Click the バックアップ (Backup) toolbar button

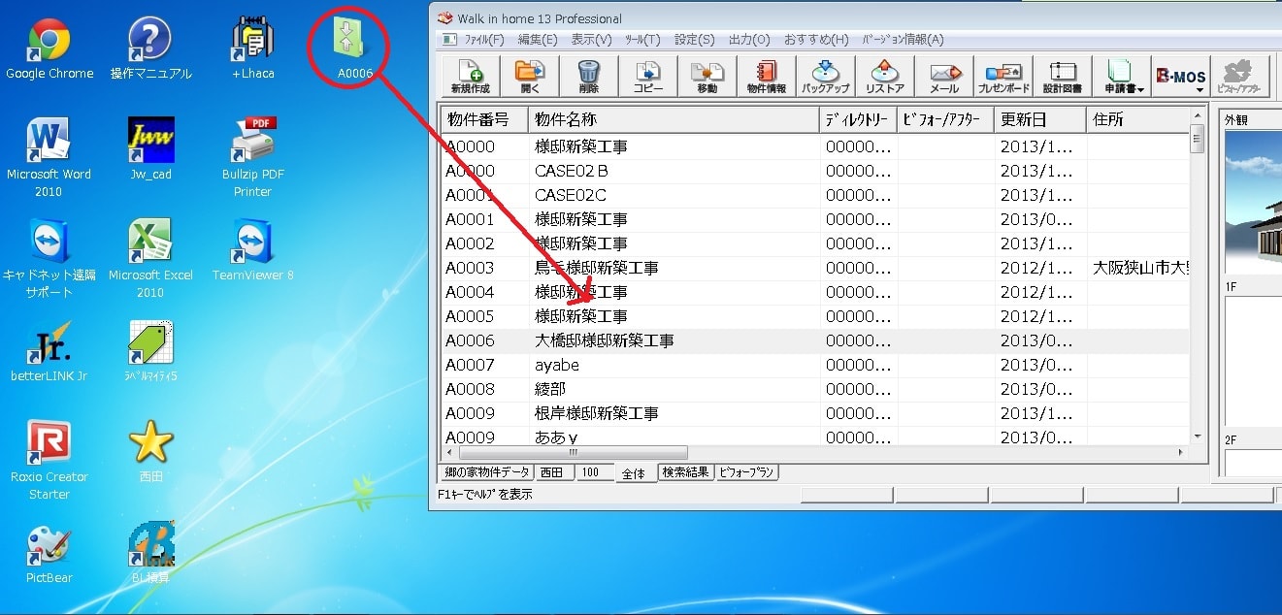coord(826,76)
